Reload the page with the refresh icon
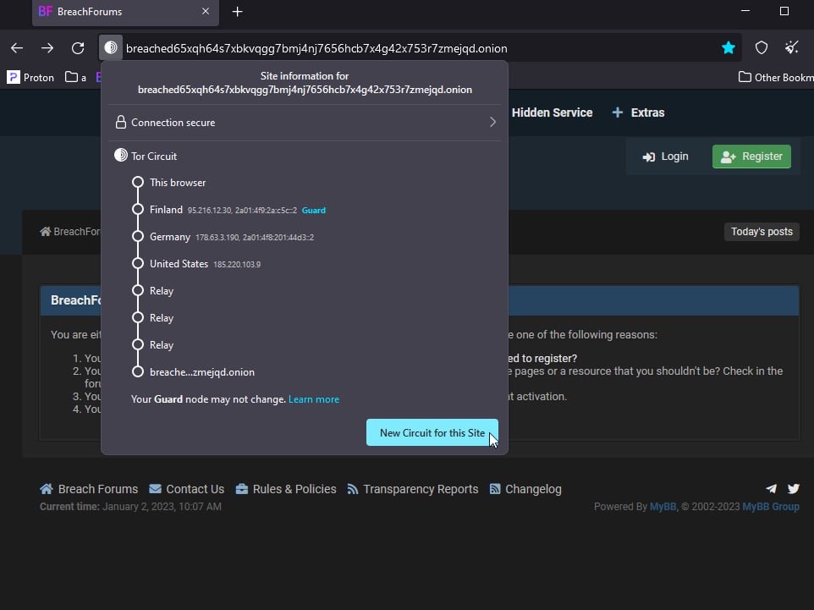 tap(78, 48)
